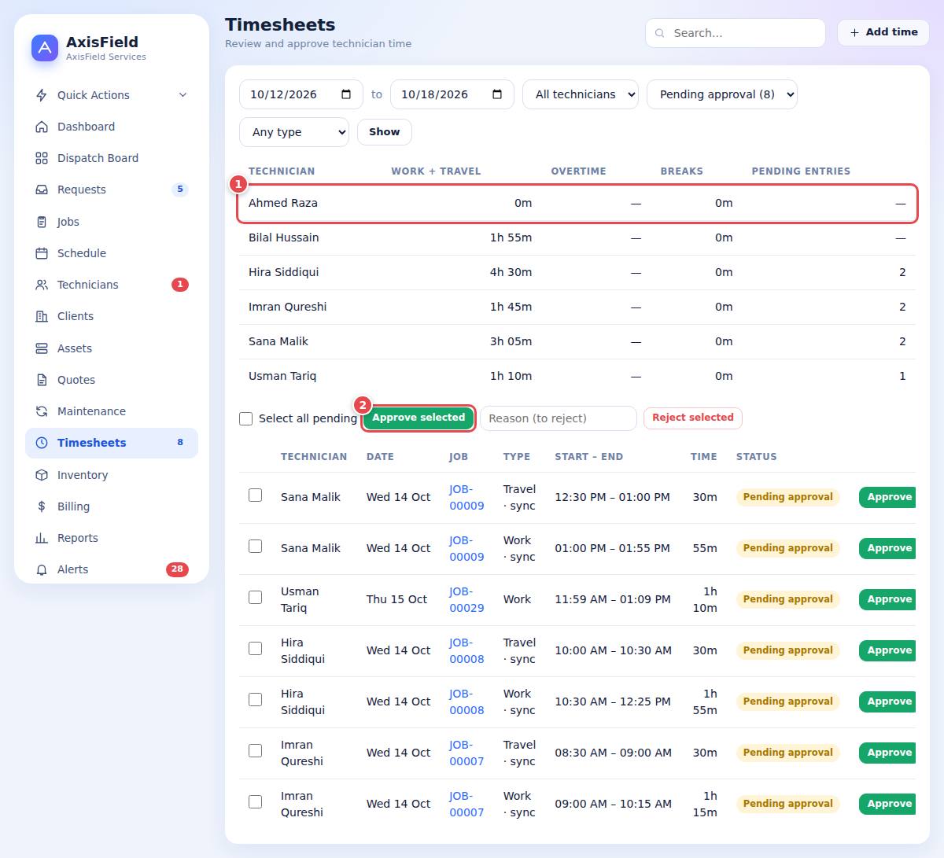This screenshot has width=944, height=858.
Task: Click Pending approval badge for 12:30 PM entry
Action: click(x=788, y=497)
